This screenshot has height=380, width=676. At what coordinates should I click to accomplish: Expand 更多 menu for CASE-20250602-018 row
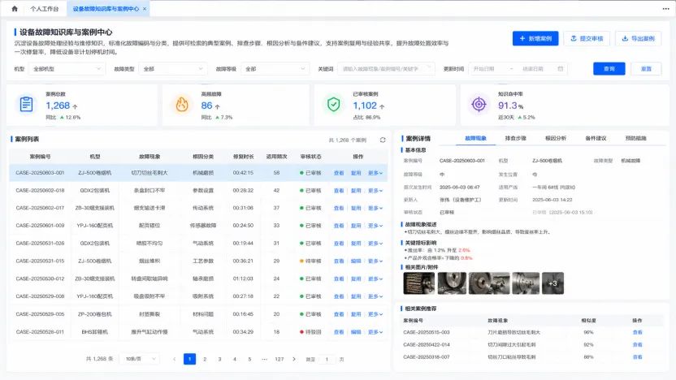tap(375, 191)
